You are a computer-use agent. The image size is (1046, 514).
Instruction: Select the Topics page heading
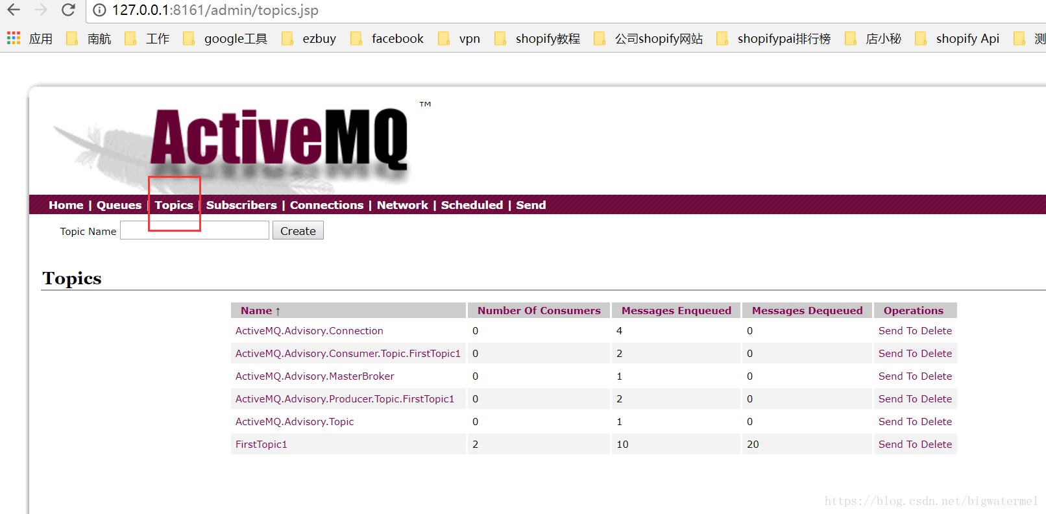point(72,278)
